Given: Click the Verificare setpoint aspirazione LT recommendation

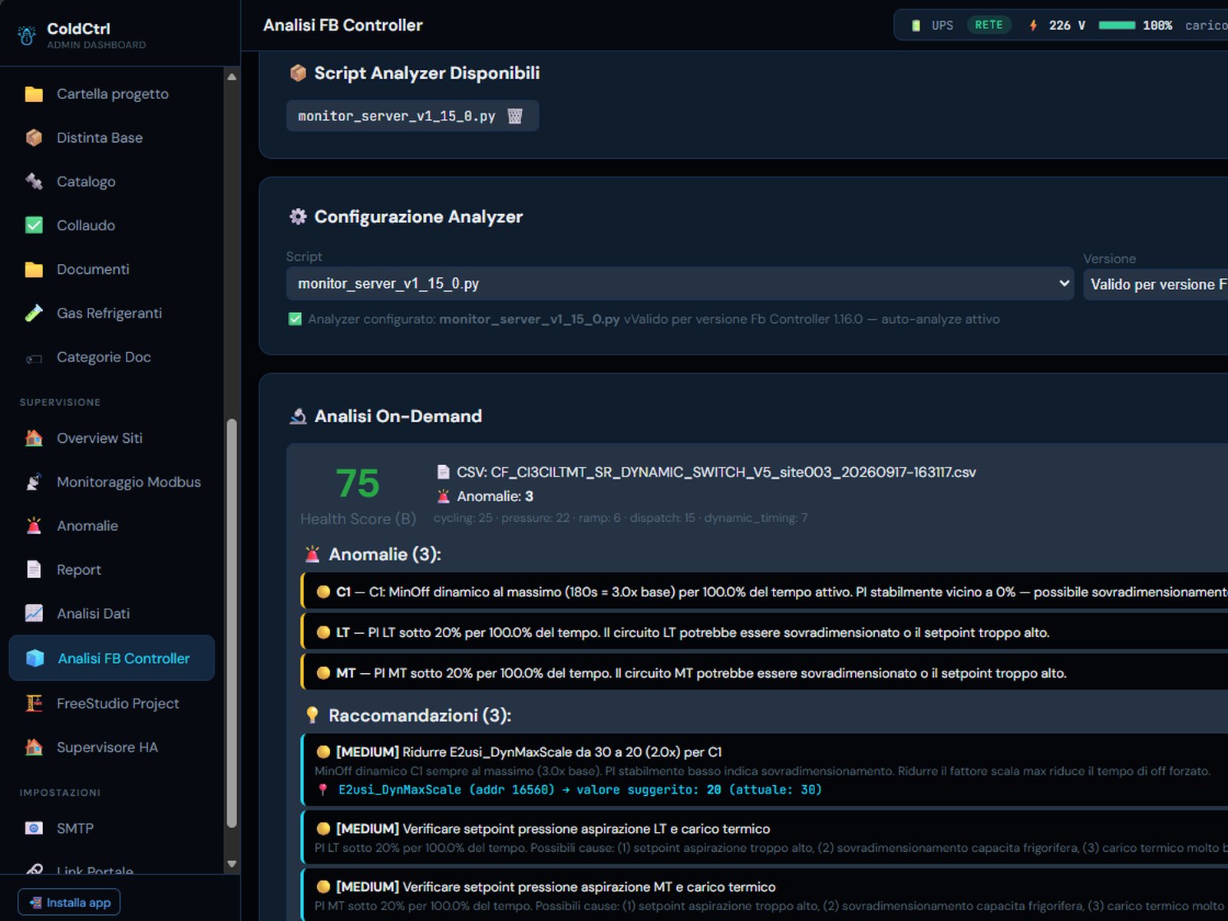Looking at the screenshot, I should [764, 837].
